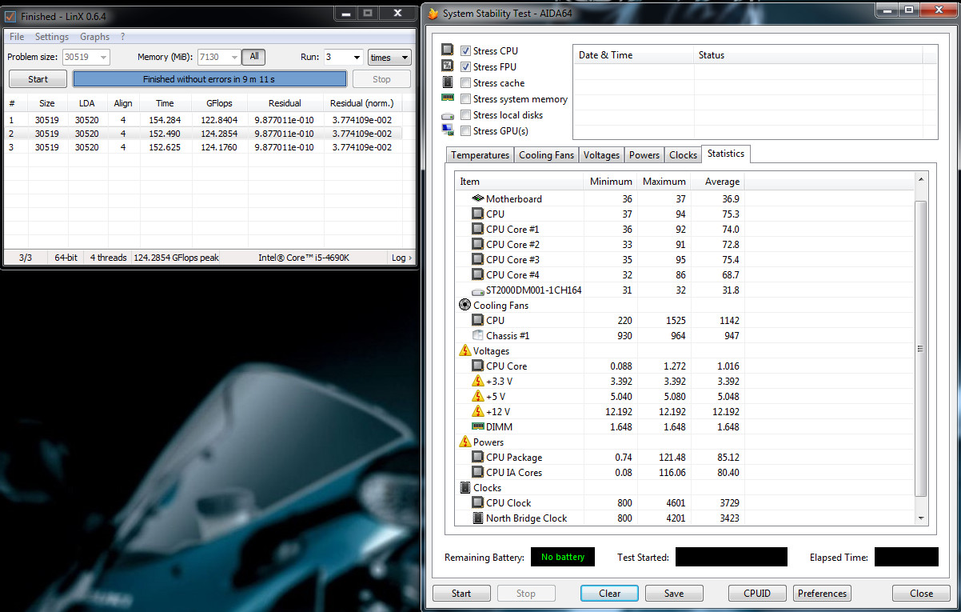Open the Memory (MiB) dropdown in LinX
Viewport: 961px width, 612px height.
234,58
